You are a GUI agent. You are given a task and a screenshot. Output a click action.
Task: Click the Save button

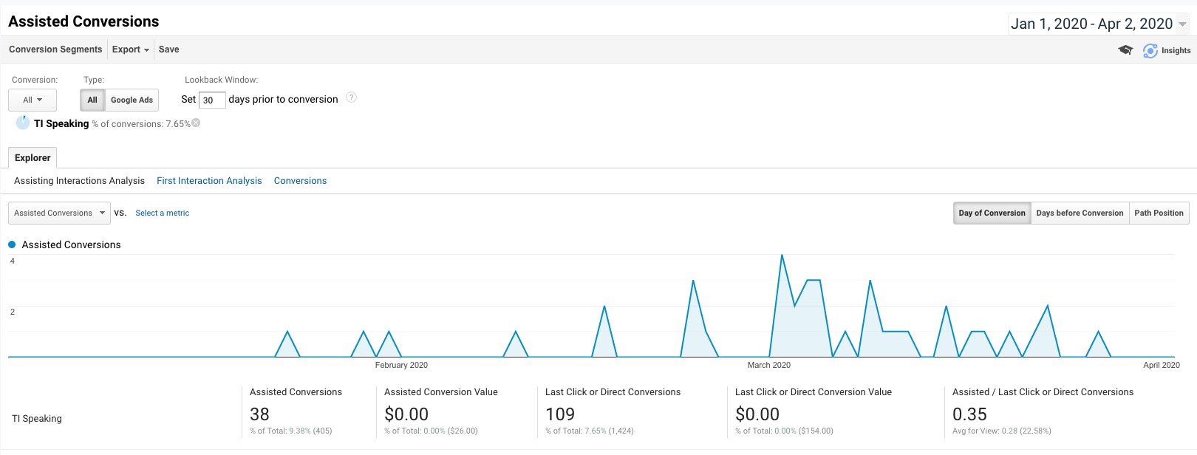(x=168, y=49)
